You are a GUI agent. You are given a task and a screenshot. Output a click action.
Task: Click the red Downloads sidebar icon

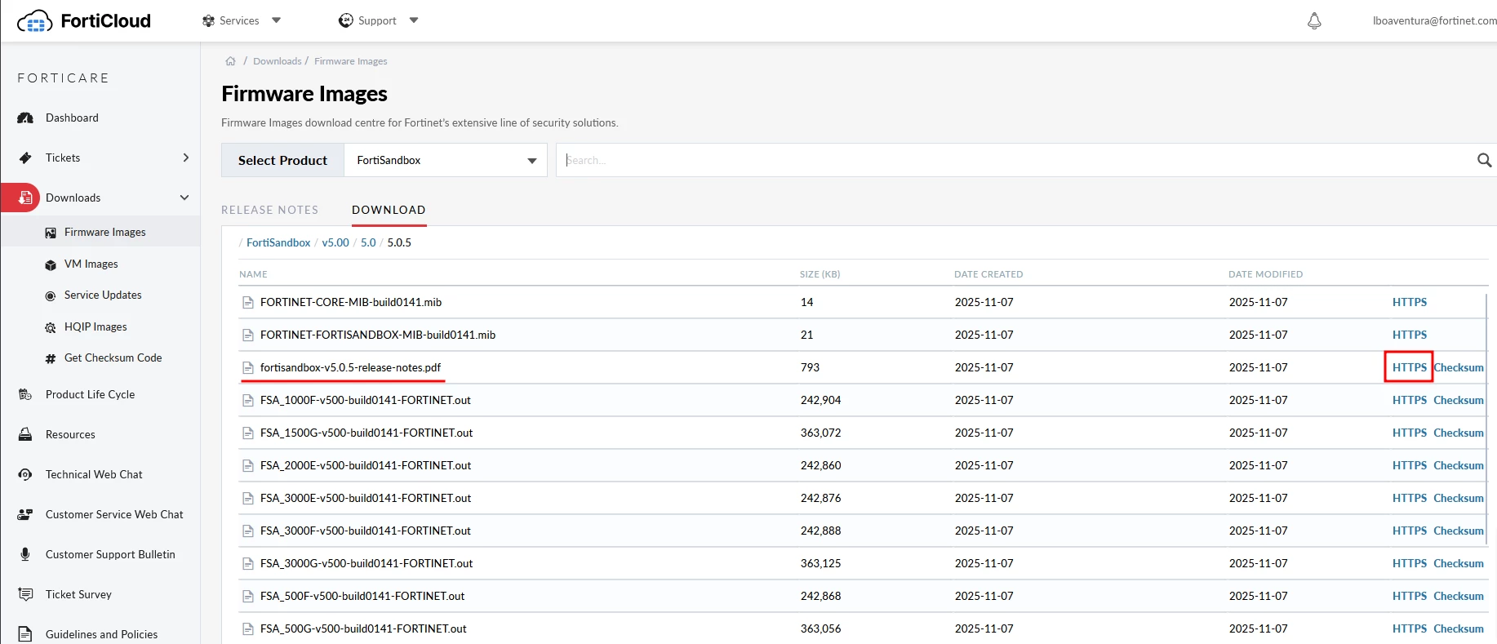(25, 198)
